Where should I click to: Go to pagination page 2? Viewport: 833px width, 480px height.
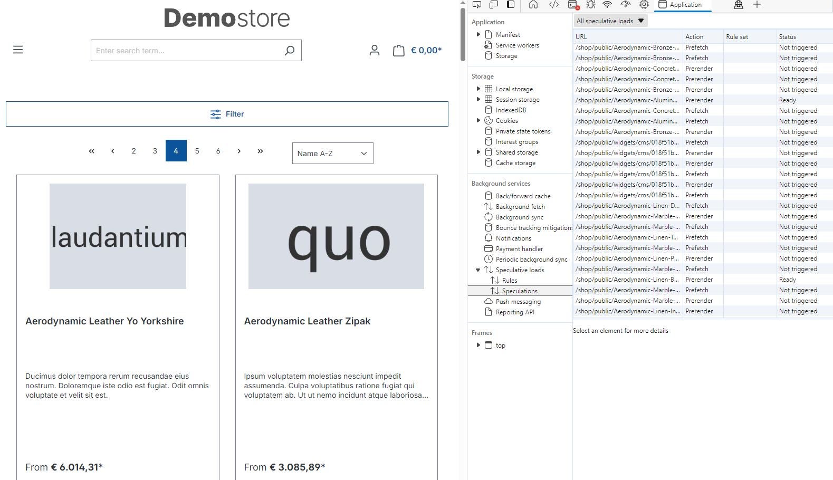click(x=134, y=151)
